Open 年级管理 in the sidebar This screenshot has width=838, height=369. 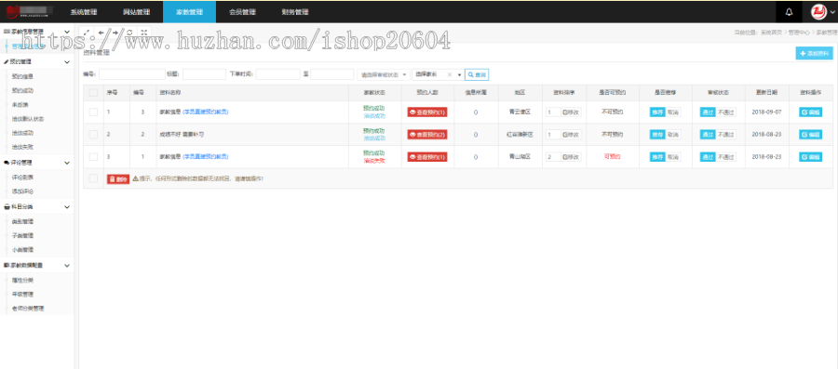point(22,295)
